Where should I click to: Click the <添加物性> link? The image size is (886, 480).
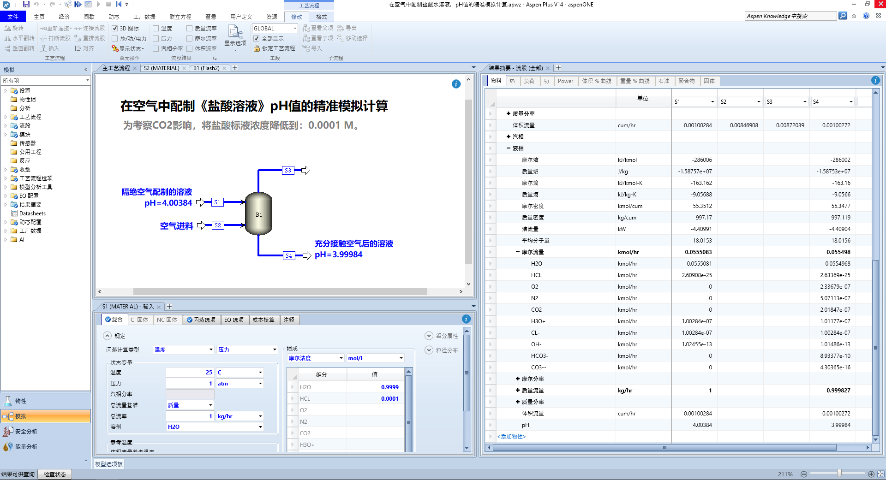pyautogui.click(x=511, y=436)
